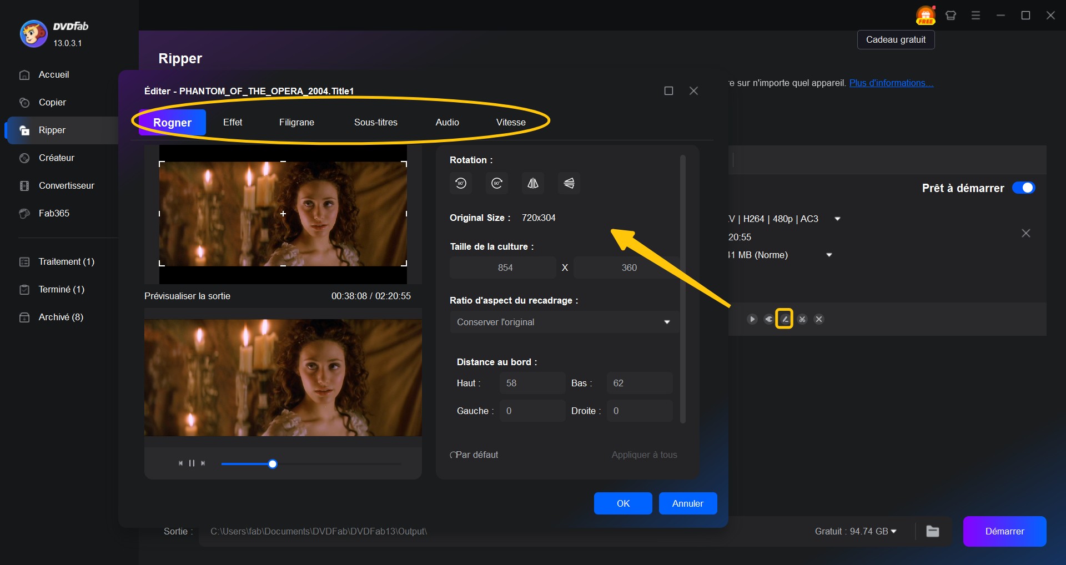The height and width of the screenshot is (565, 1066).
Task: Open the Plus d'informations link
Action: coord(891,83)
